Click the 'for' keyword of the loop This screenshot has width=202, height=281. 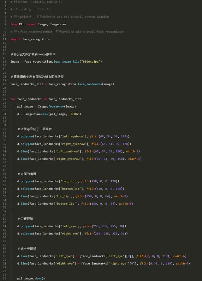[13, 99]
